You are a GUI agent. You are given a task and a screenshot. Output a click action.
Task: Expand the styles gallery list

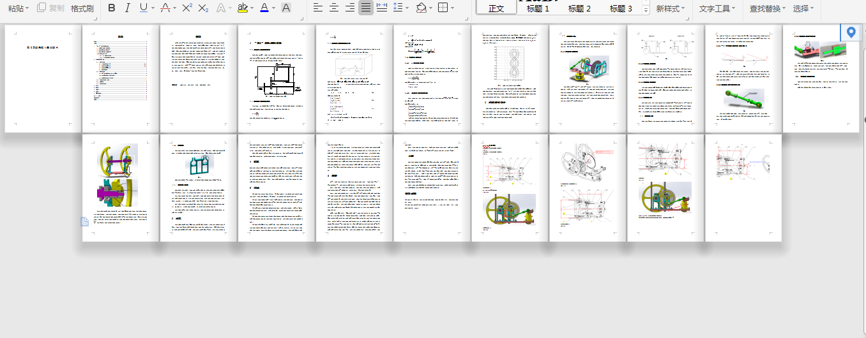pyautogui.click(x=646, y=11)
